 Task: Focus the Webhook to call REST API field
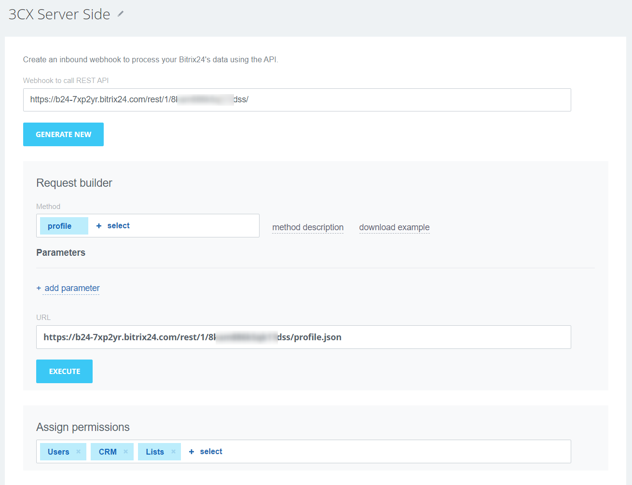(x=297, y=100)
